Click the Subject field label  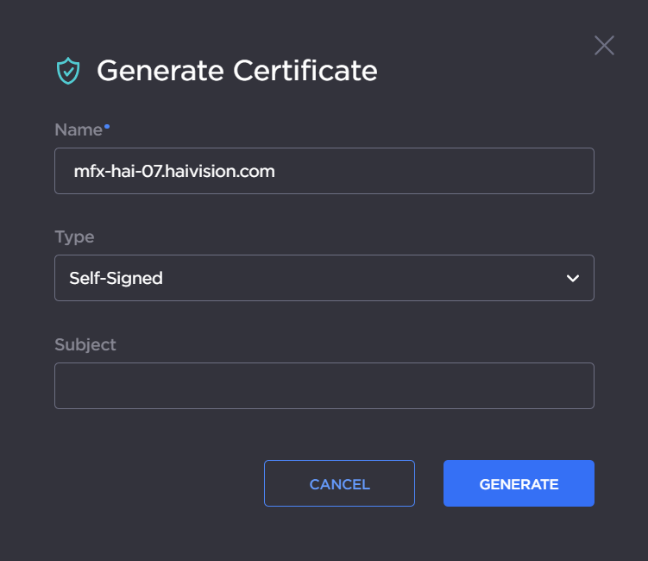click(x=85, y=344)
